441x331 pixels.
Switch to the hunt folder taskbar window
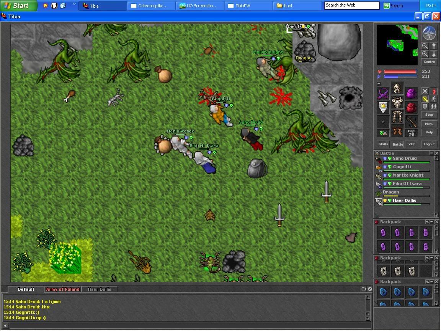[x=297, y=6]
